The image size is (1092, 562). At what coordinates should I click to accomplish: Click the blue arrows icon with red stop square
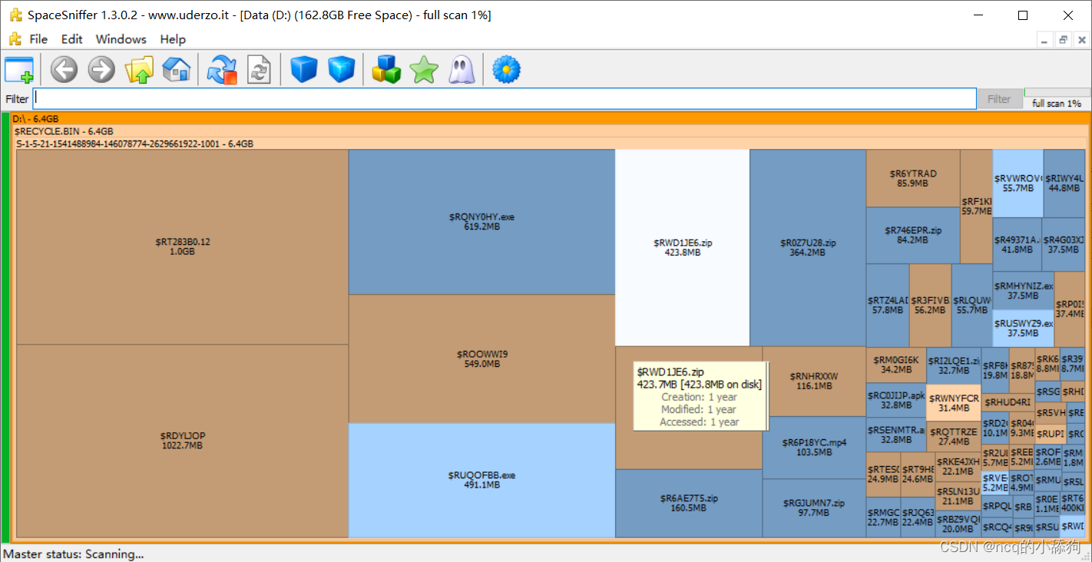[x=223, y=70]
